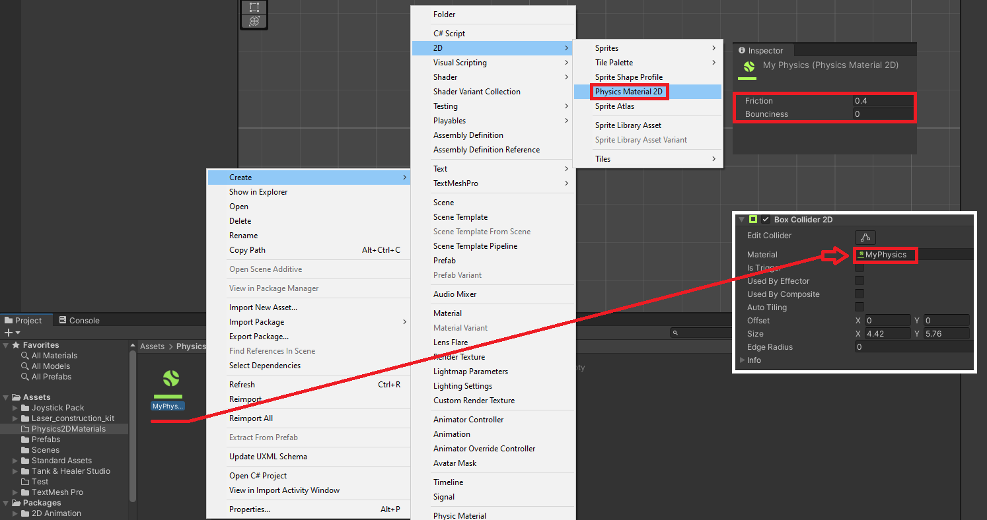Open Properties... from context menu

click(309, 509)
